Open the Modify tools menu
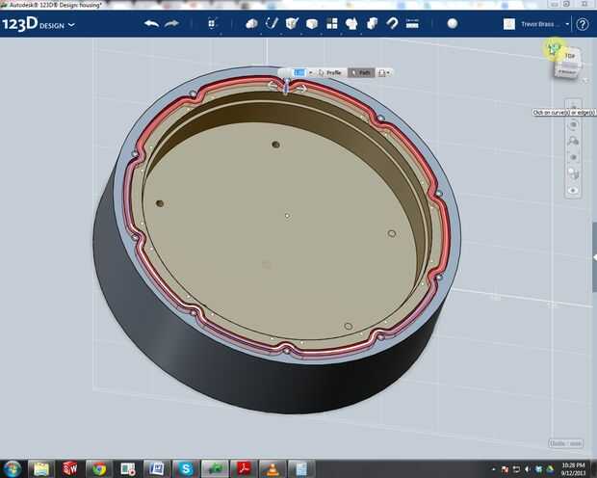Screen dimensions: 597x478 [312, 24]
